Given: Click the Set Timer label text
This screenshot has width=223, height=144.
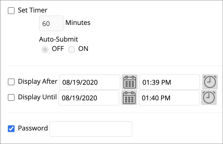Looking at the screenshot, I should click(x=33, y=10).
